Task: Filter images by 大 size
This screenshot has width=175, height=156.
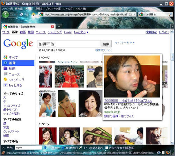Action: [x=5, y=97]
